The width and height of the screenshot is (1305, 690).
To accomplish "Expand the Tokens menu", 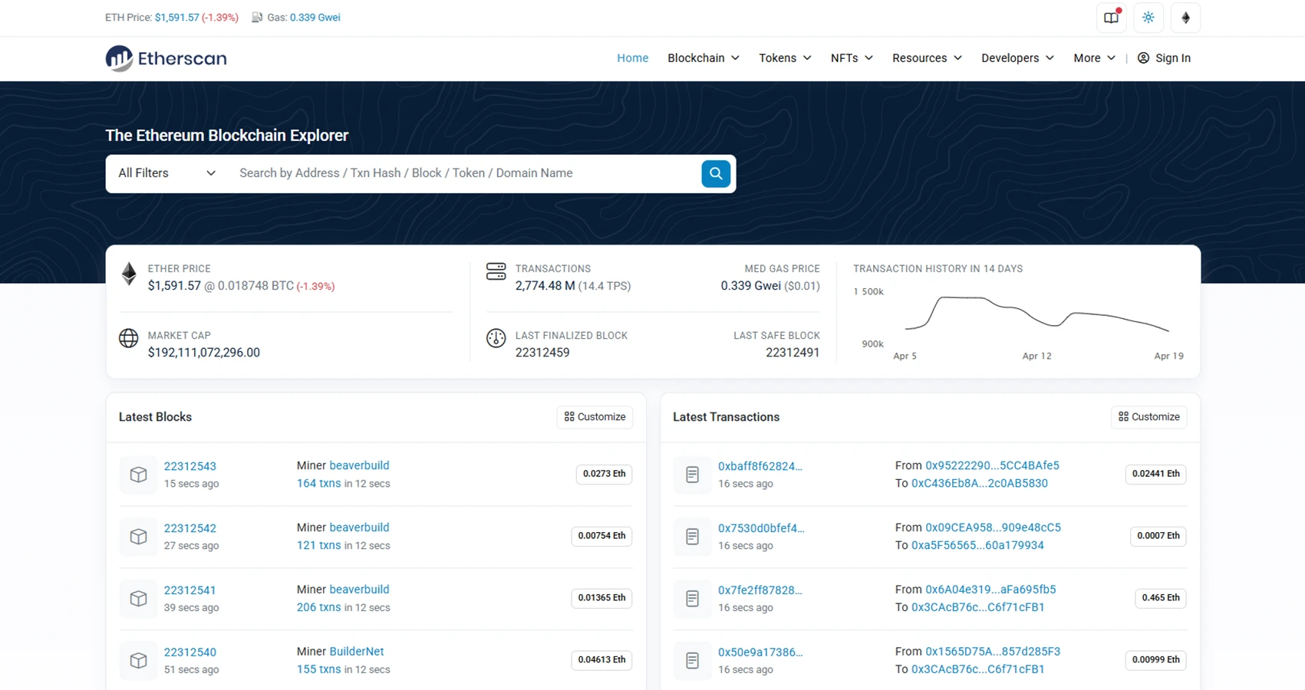I will point(785,58).
